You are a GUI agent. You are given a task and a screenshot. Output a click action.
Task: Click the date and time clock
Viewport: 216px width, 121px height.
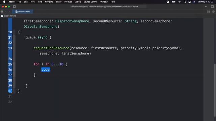click(x=205, y=2)
